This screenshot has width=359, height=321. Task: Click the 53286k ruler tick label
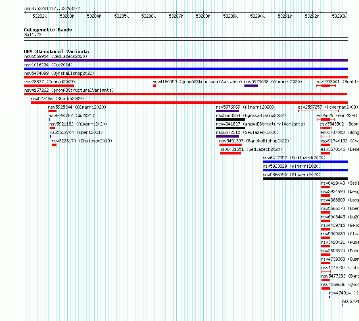(148, 16)
